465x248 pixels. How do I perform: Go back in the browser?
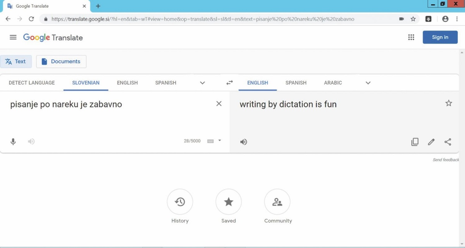click(x=8, y=19)
